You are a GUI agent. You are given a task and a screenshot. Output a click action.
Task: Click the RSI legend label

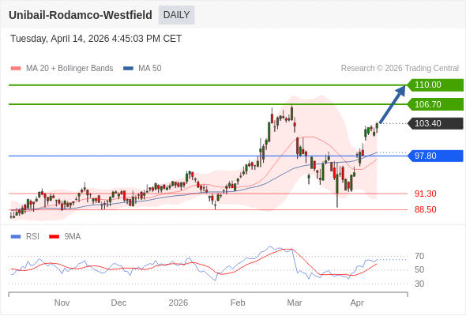click(32, 237)
